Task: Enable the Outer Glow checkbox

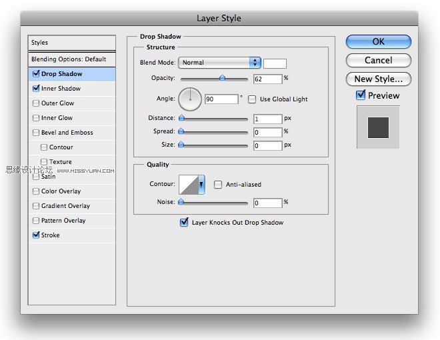Action: point(36,103)
